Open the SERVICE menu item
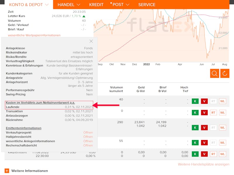This screenshot has width=234, height=175. [x=147, y=5]
